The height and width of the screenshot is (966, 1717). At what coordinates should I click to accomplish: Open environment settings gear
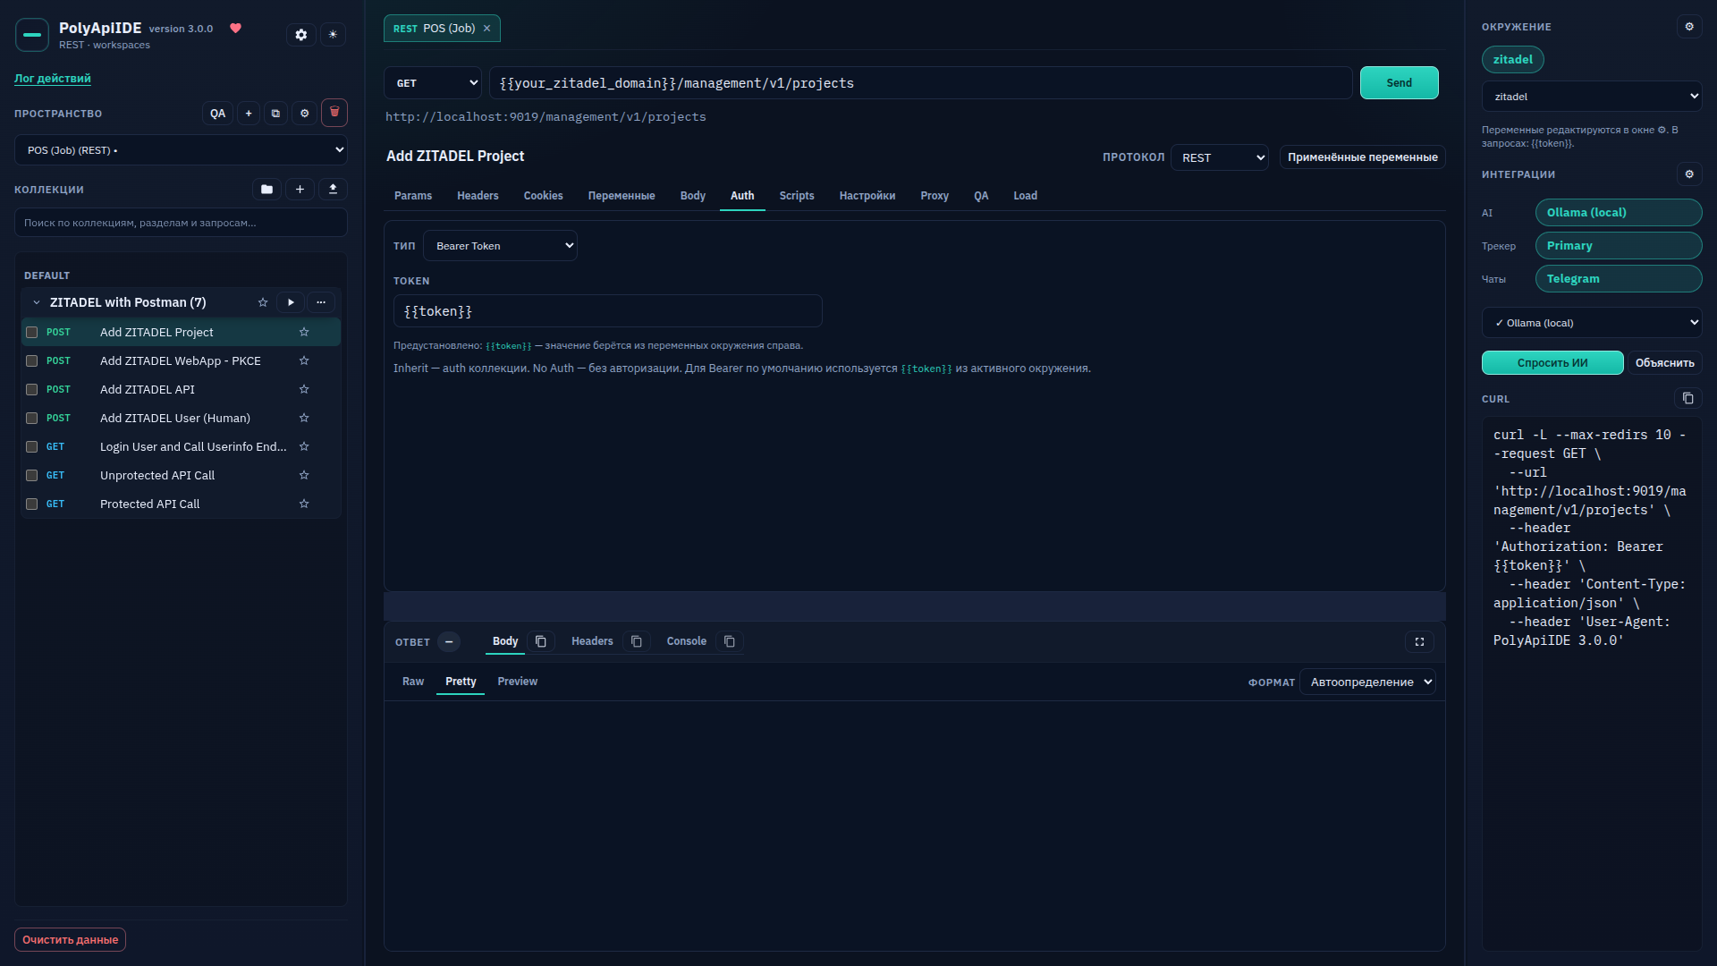tap(1689, 27)
